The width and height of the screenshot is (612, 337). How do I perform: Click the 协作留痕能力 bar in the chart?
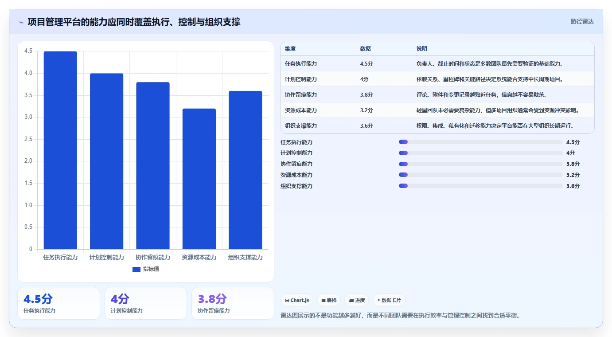(x=153, y=166)
